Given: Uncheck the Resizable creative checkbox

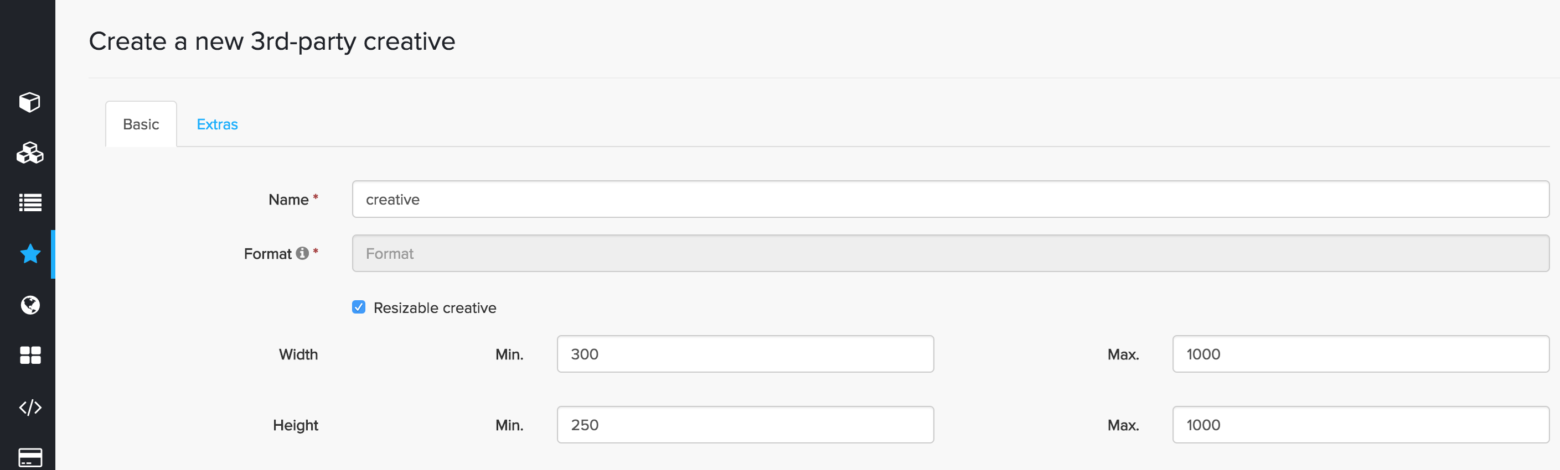Looking at the screenshot, I should coord(359,307).
